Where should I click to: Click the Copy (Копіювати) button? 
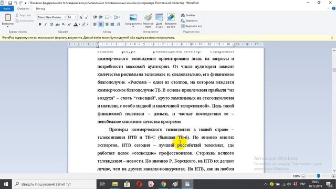pos(25,20)
